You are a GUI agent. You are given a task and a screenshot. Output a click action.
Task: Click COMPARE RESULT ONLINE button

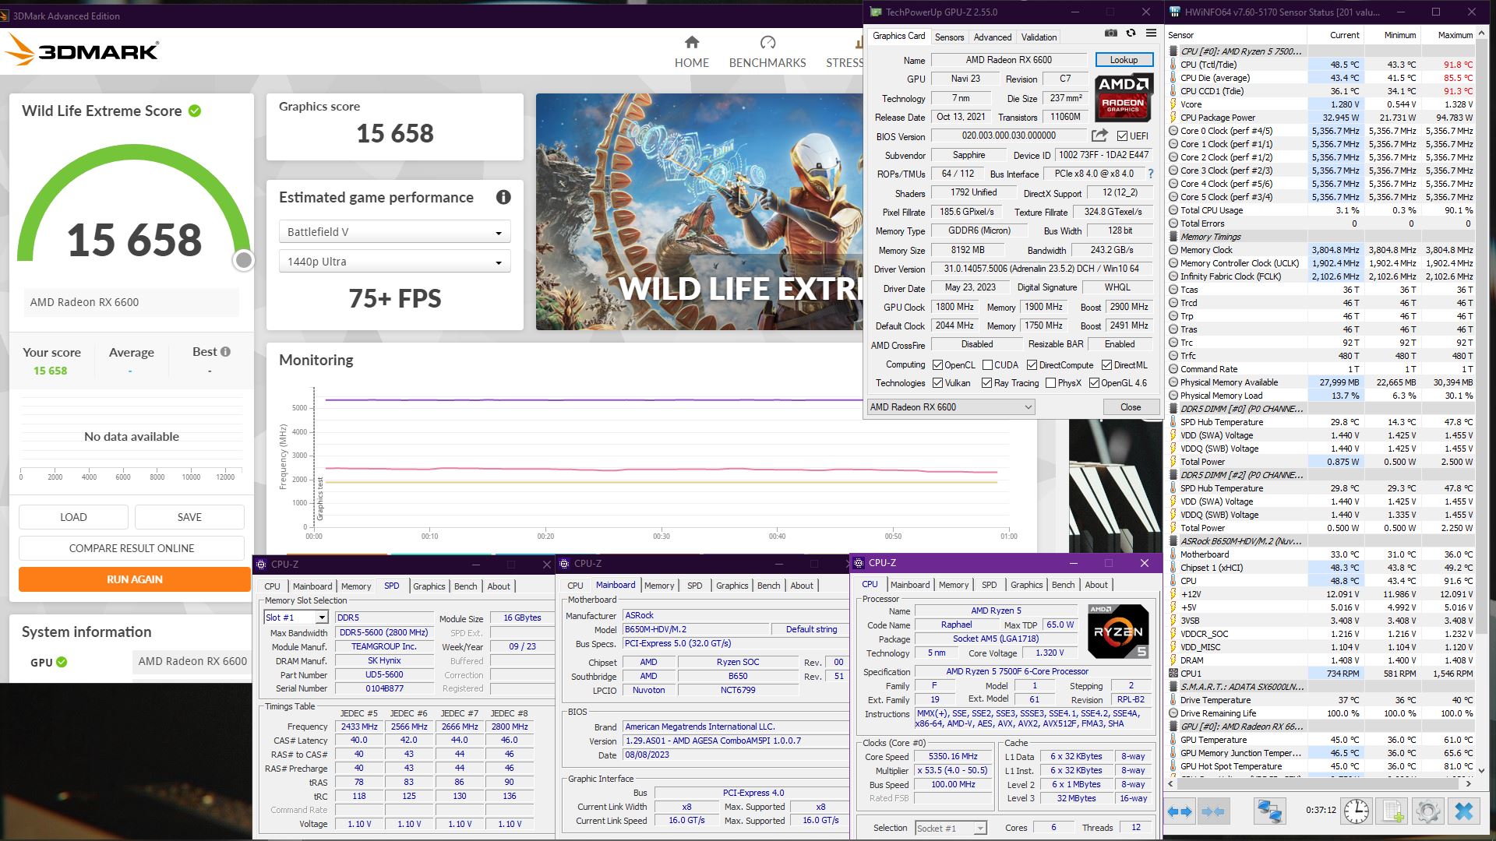click(x=132, y=548)
